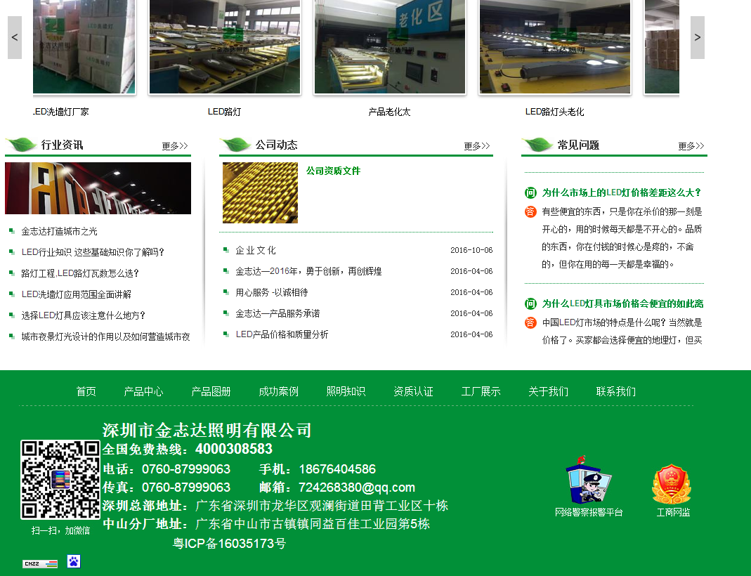
Task: Click the green leaf icon beside 公司动态
Action: 235,145
